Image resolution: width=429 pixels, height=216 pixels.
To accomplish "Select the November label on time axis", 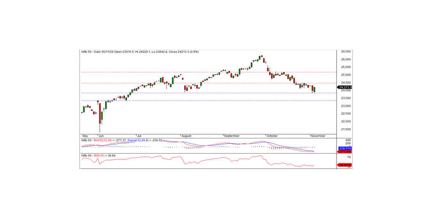I will click(x=318, y=136).
